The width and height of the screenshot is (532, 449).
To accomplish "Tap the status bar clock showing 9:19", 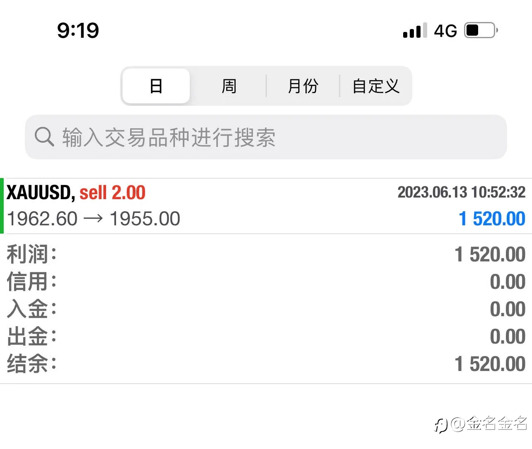I will [x=78, y=30].
